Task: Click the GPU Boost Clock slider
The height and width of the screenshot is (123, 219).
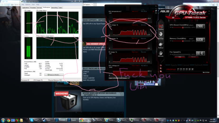Action: point(182,27)
